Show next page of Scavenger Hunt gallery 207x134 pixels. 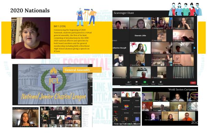point(194,48)
